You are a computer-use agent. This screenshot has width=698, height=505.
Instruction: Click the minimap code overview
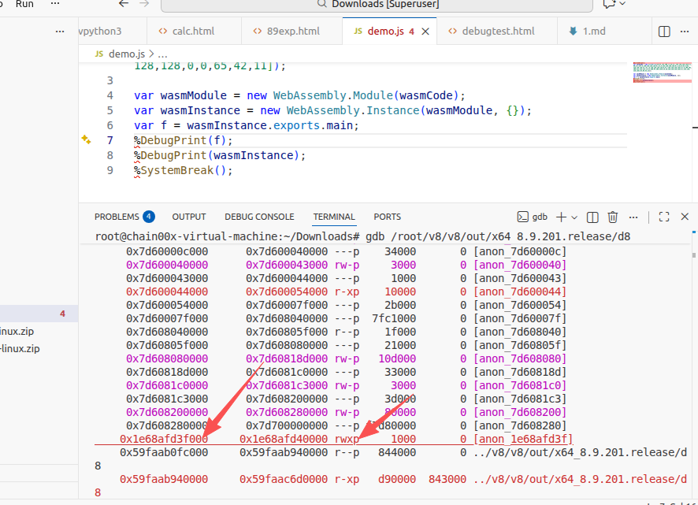(x=663, y=72)
